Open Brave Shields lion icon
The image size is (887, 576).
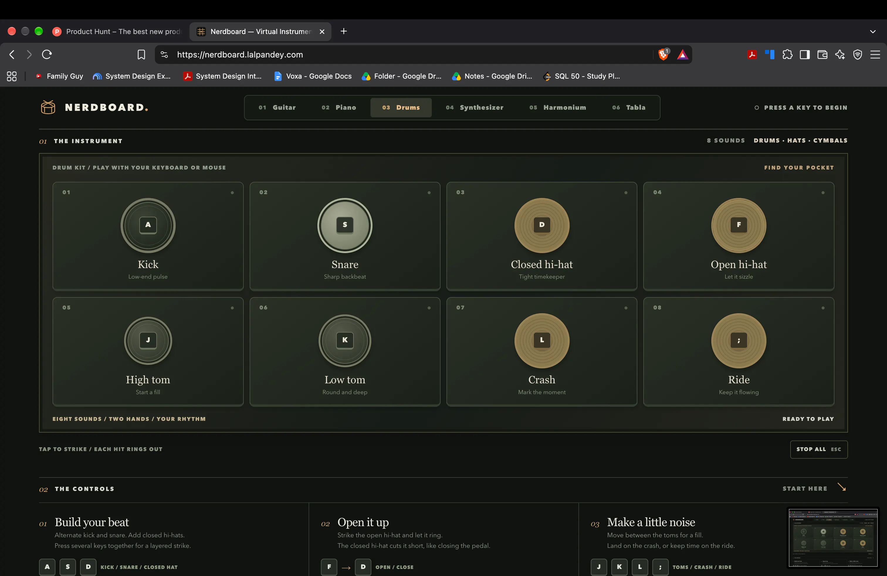click(x=663, y=54)
